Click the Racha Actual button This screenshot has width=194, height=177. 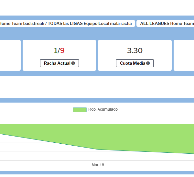(x=59, y=63)
